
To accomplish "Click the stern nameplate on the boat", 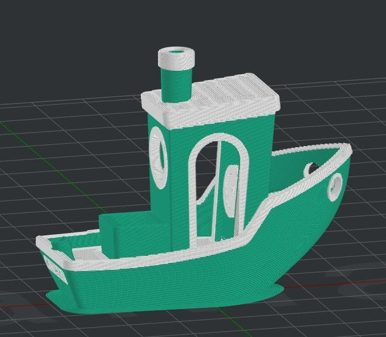I will pyautogui.click(x=56, y=269).
